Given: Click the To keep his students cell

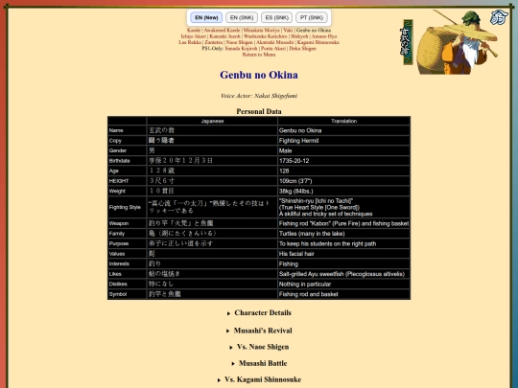Looking at the screenshot, I should click(x=344, y=244).
